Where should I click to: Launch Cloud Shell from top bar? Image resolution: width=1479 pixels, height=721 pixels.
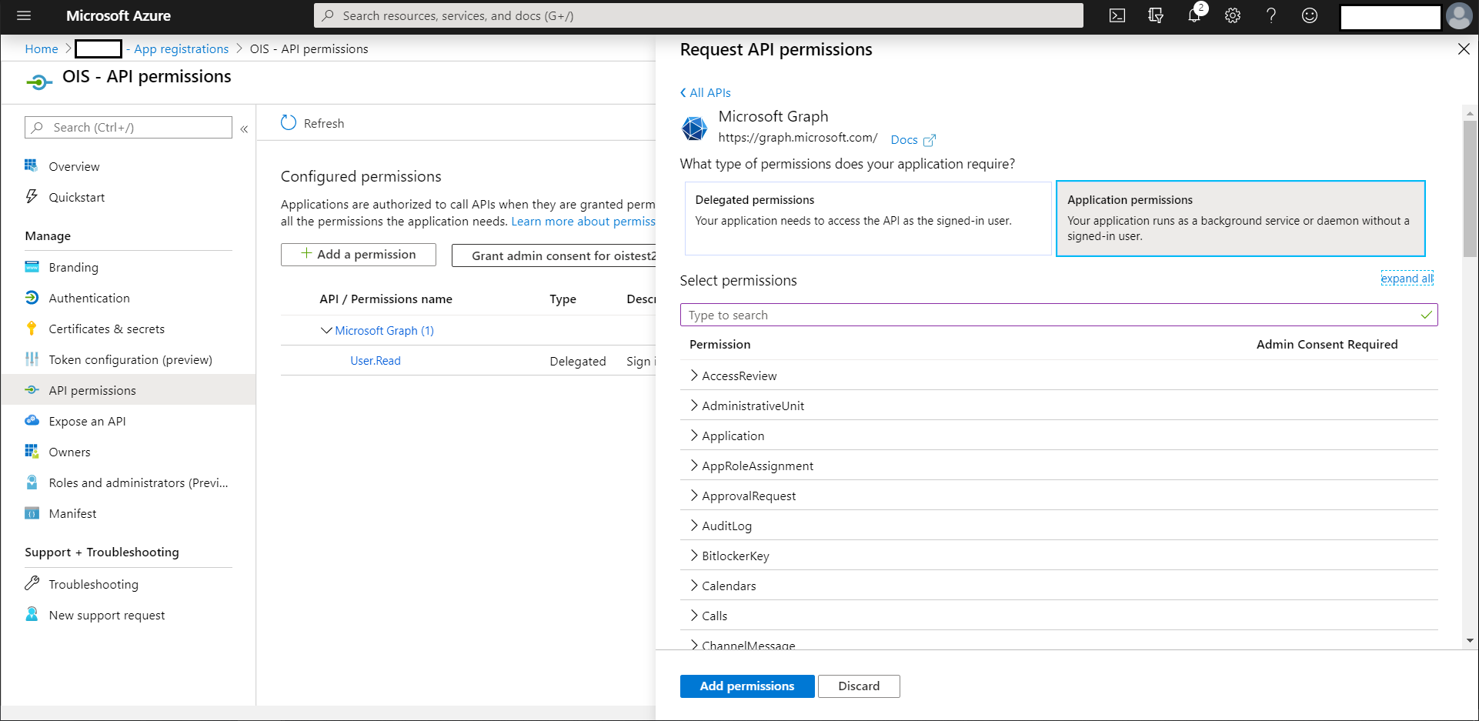pyautogui.click(x=1117, y=15)
